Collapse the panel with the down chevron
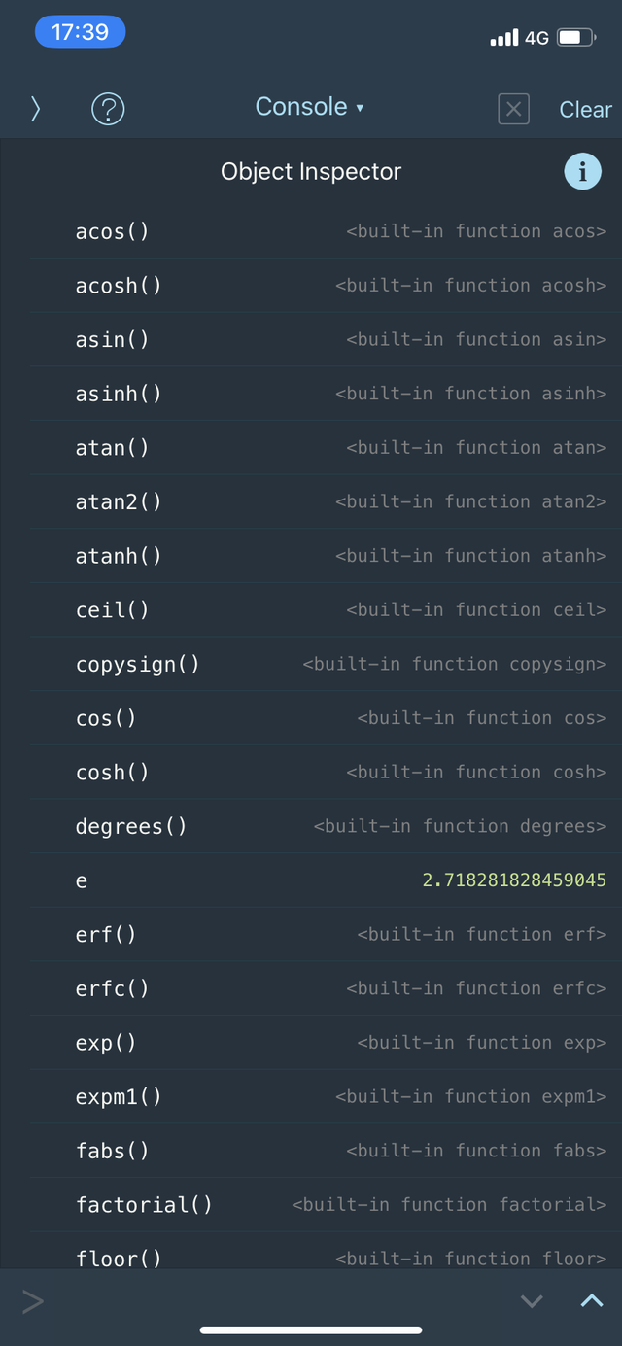Viewport: 622px width, 1346px height. pyautogui.click(x=532, y=1300)
